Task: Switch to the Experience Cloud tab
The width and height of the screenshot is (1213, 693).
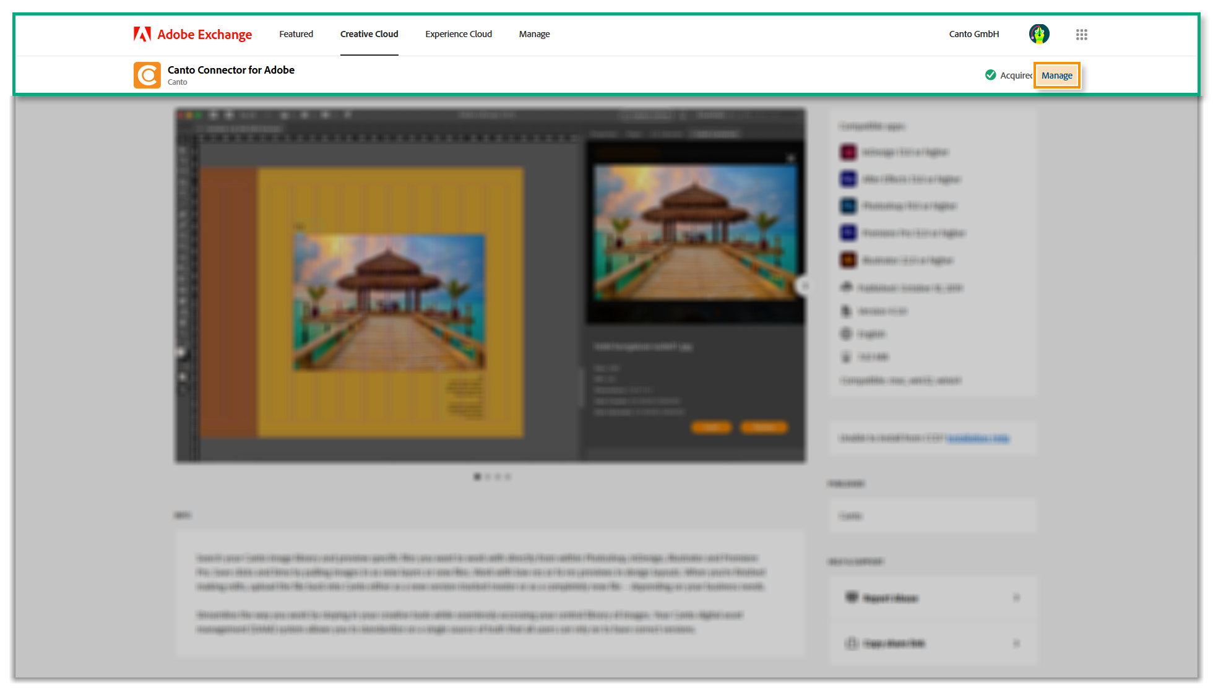Action: [458, 34]
